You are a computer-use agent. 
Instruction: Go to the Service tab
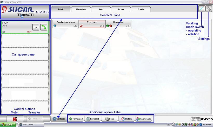point(121,9)
